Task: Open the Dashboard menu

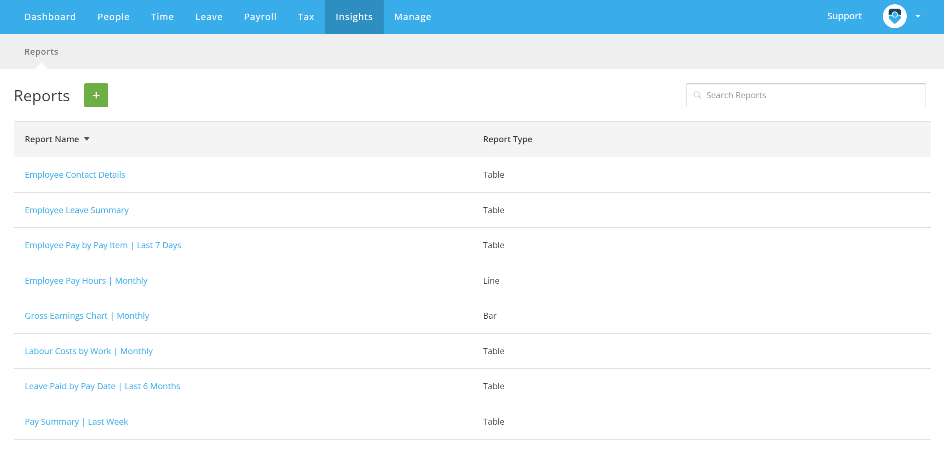Action: point(50,17)
